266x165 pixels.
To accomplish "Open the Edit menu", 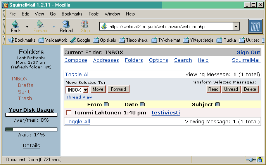I will tap(25, 14).
